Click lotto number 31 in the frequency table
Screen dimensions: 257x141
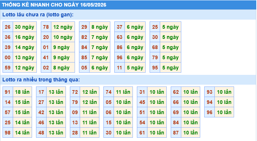(x=142, y=92)
